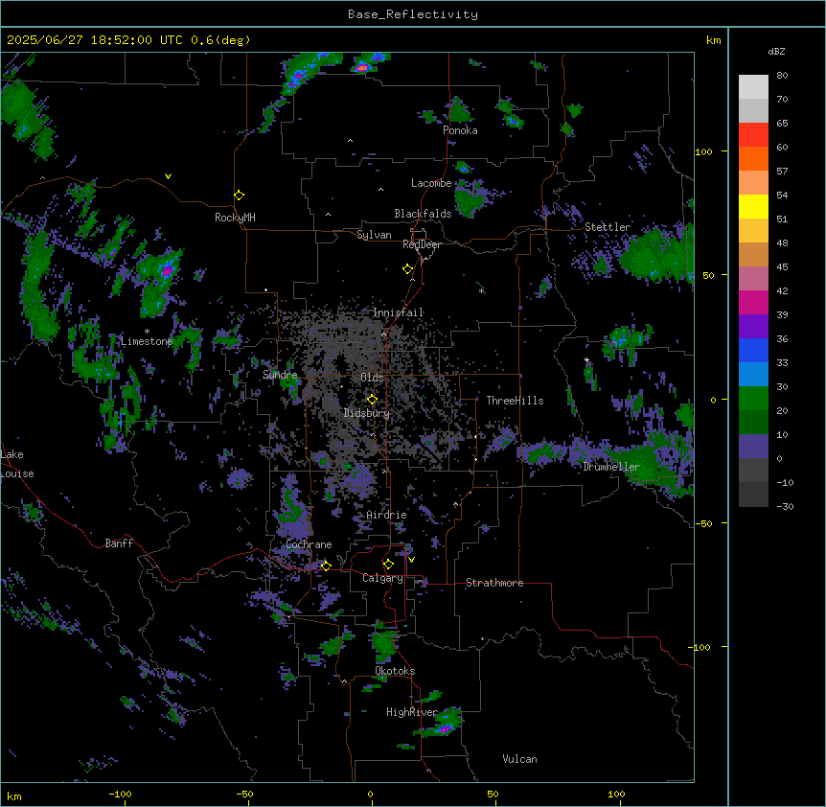Click the yellow diamond marker below RedDeer
Screen dimensions: 826x807
408,269
